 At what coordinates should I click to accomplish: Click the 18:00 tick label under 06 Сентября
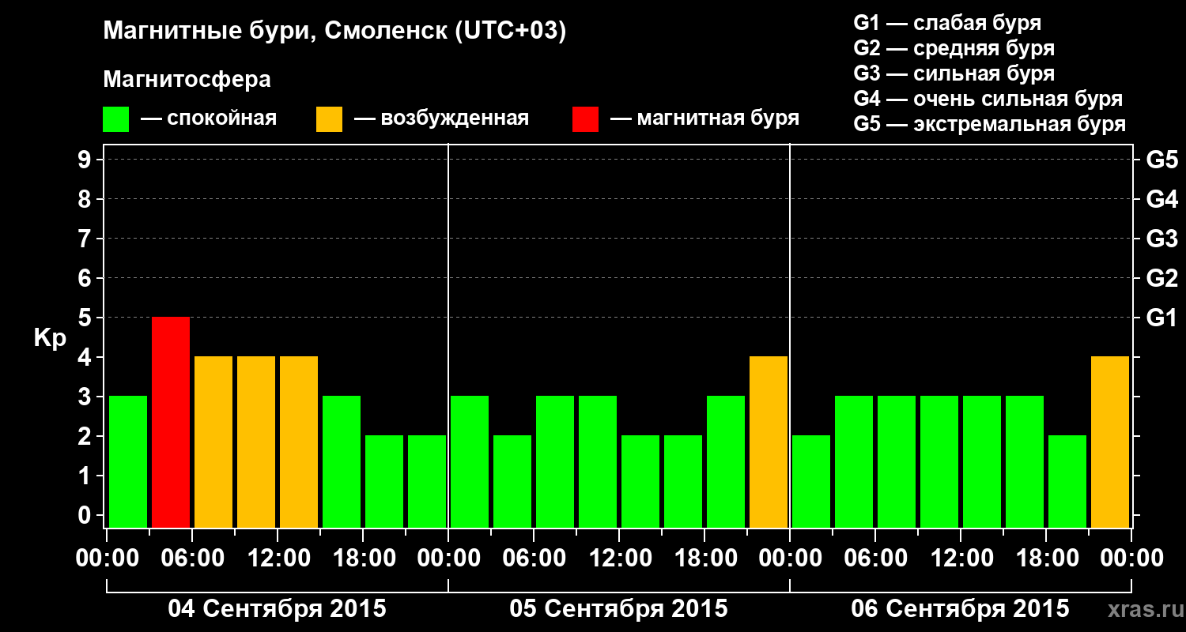pos(1046,558)
